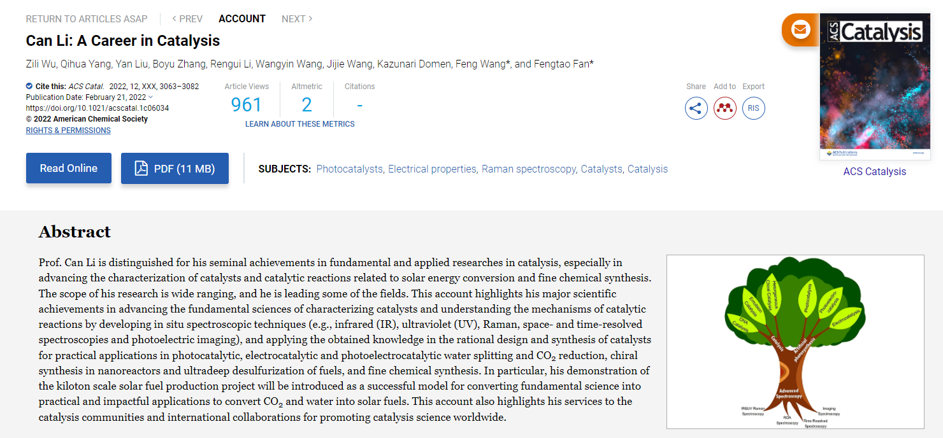Click Learn About These Metrics

300,124
